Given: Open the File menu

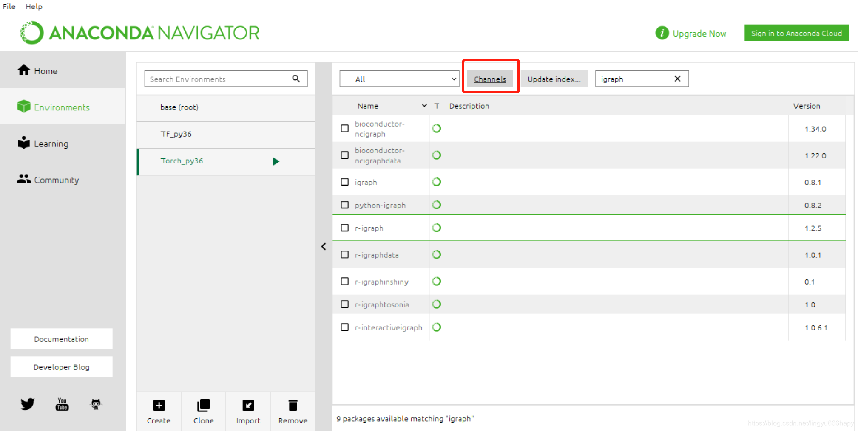Looking at the screenshot, I should pos(9,6).
